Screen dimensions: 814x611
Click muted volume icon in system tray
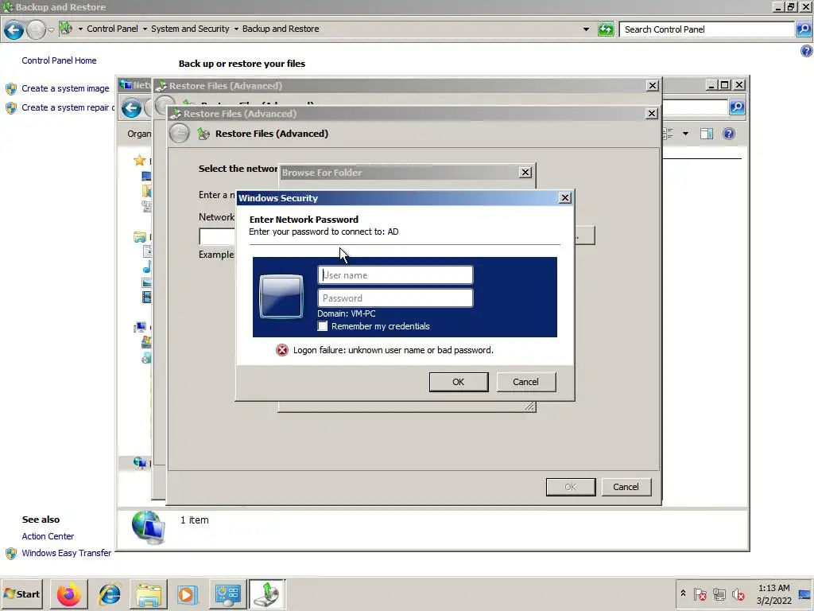coord(738,593)
